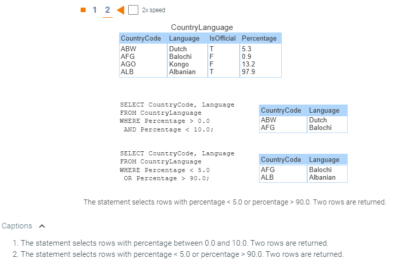Click the Language header in the main table

point(184,38)
